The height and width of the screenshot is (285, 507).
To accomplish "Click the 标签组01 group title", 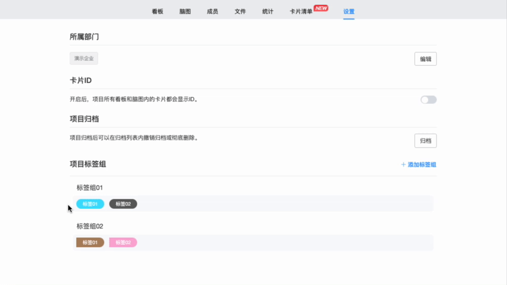I will click(90, 188).
